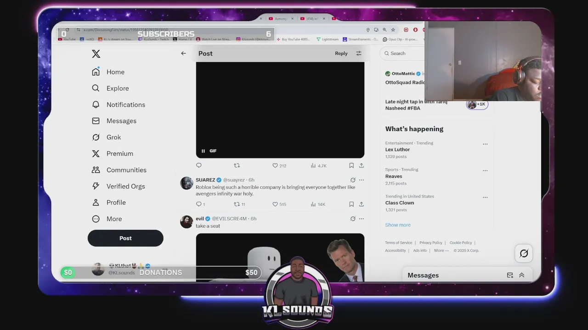
Task: Go to Home in the sidebar
Action: 108,72
